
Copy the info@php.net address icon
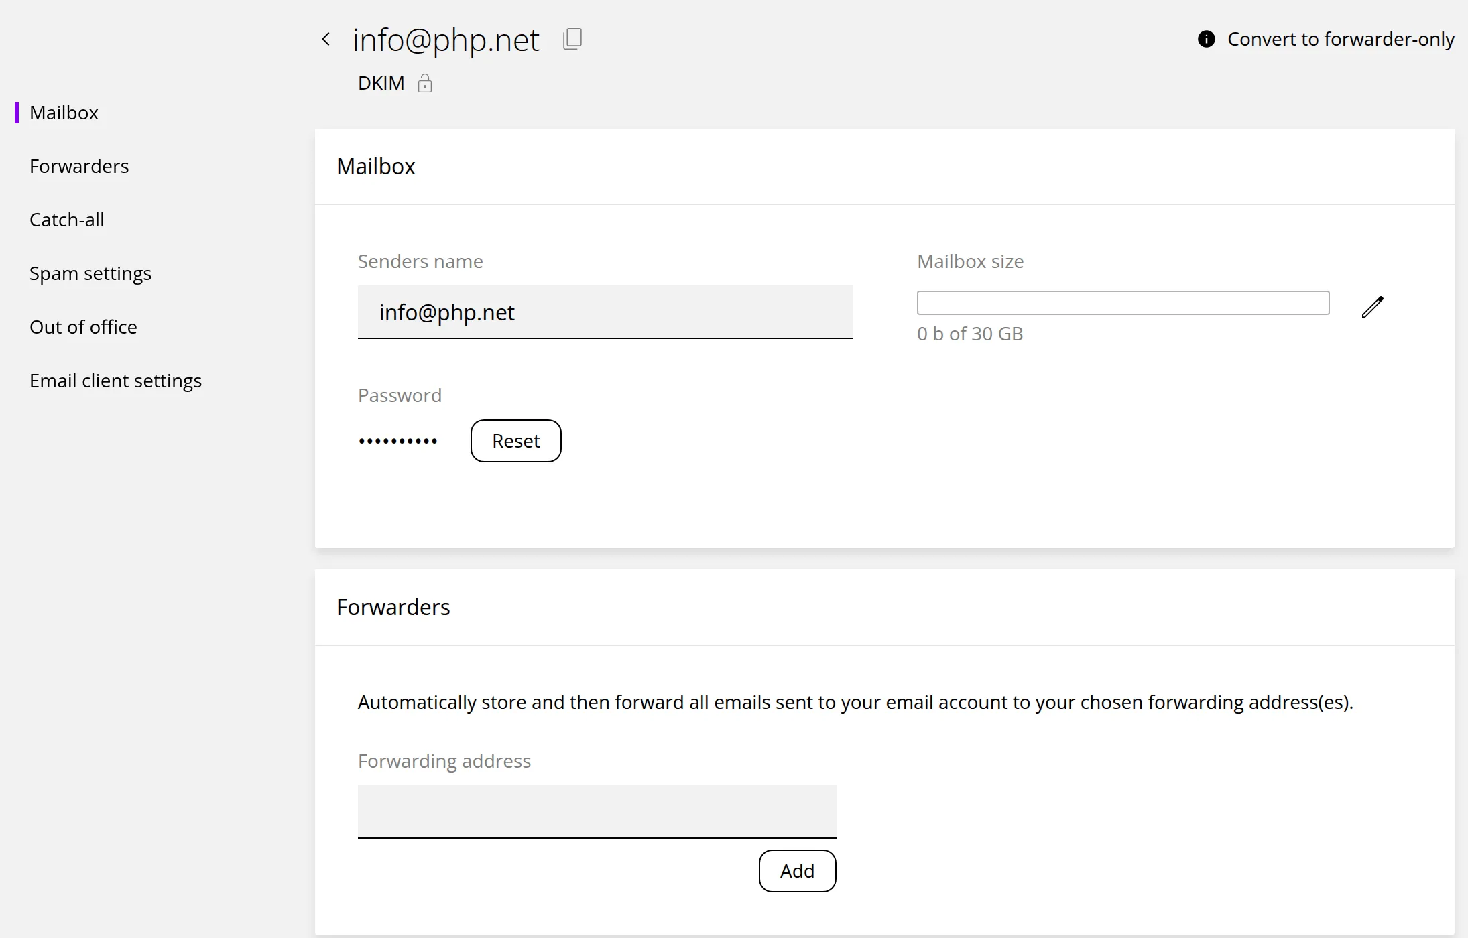[572, 39]
